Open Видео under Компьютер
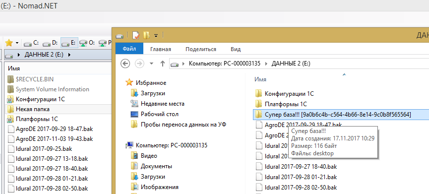 click(x=149, y=156)
